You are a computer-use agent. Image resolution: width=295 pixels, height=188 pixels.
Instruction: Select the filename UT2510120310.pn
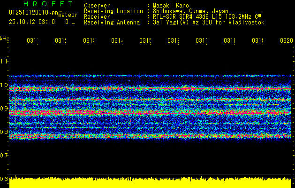[x=33, y=12]
